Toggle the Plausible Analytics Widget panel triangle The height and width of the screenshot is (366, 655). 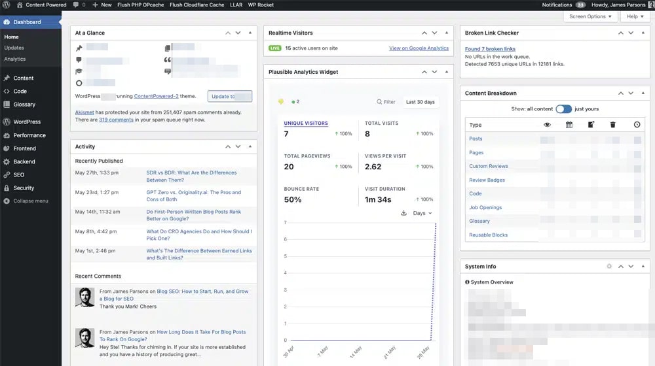[447, 72]
